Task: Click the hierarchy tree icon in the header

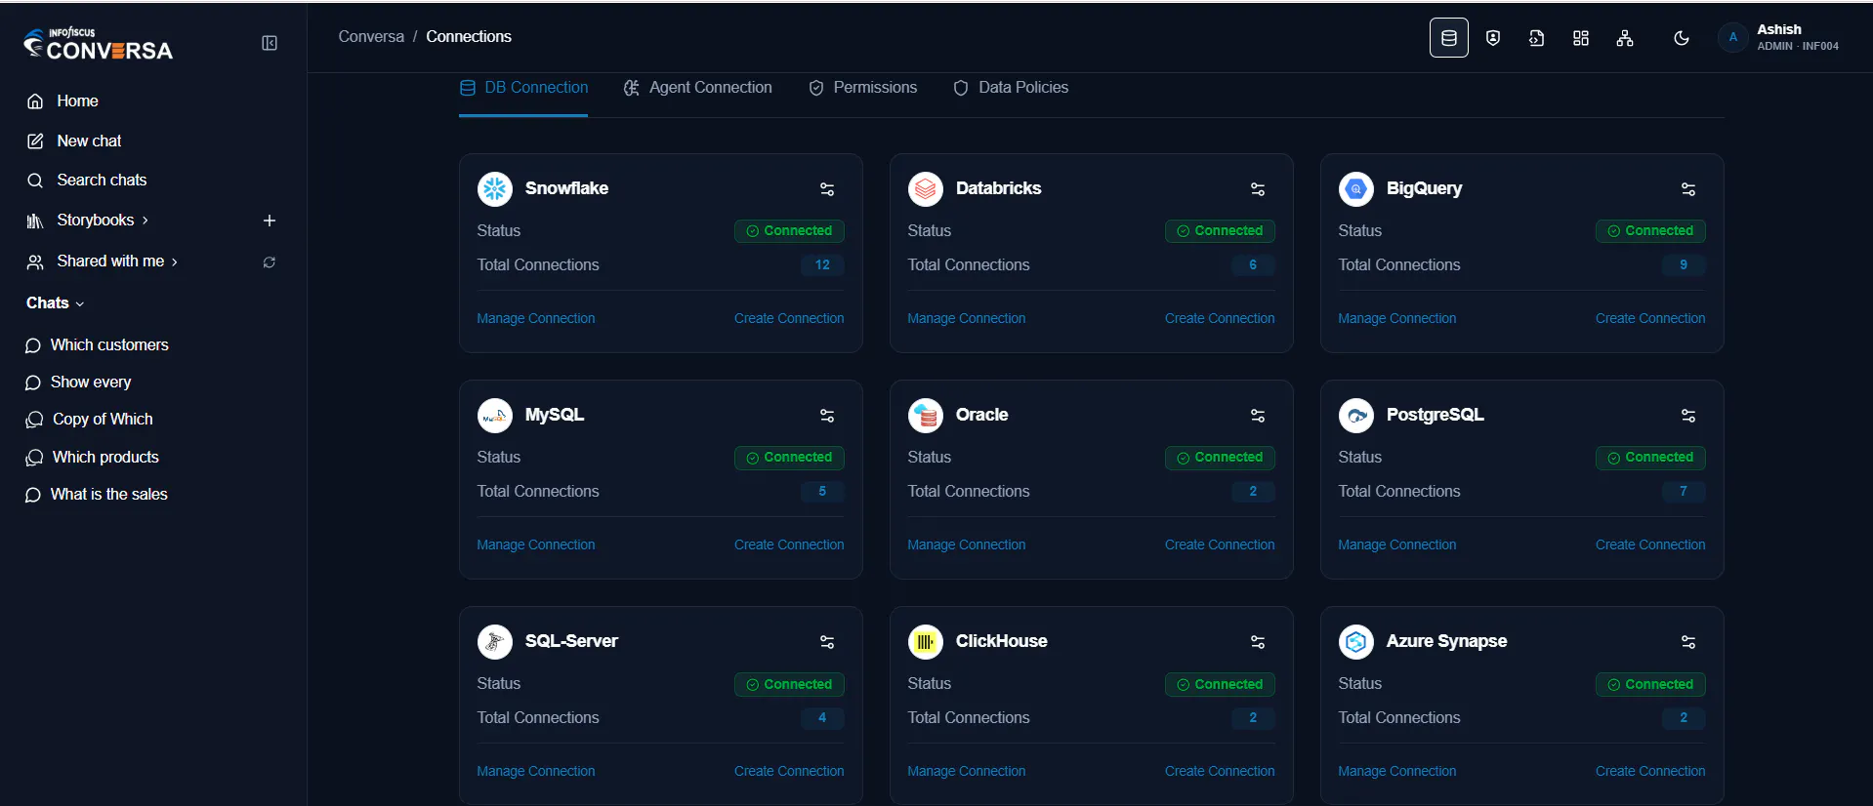Action: [1625, 38]
